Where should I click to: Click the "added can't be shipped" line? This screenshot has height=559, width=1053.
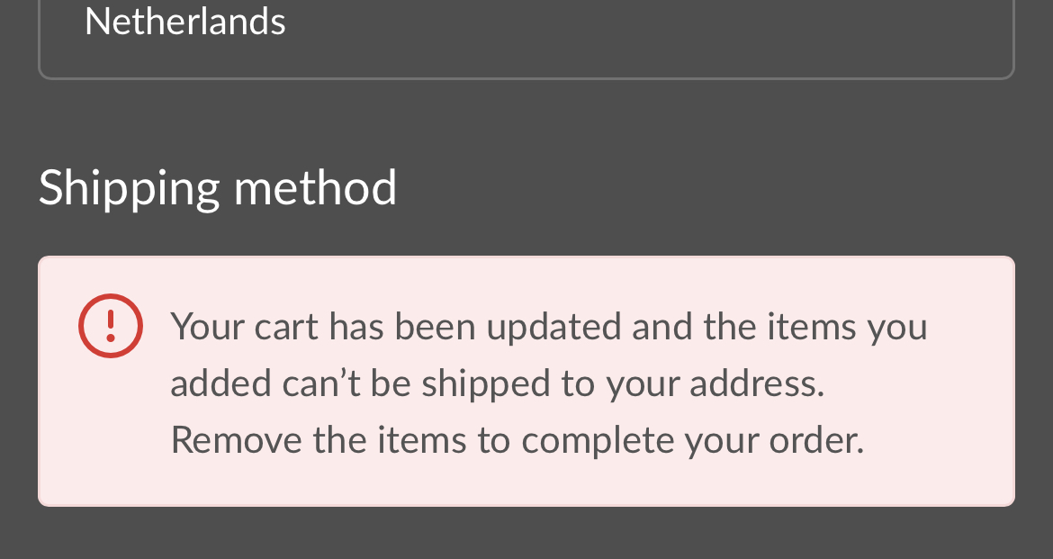click(497, 383)
